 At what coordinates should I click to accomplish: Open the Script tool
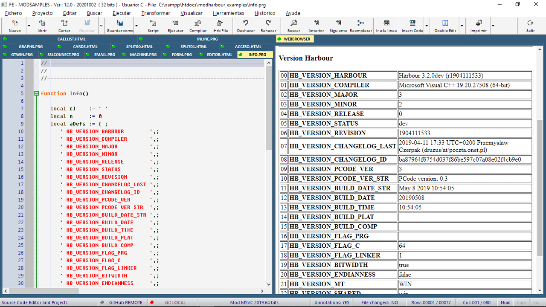(x=153, y=26)
